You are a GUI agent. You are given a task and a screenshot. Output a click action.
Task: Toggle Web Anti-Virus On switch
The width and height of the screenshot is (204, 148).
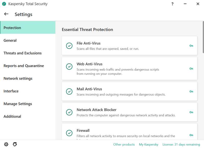pos(191,68)
